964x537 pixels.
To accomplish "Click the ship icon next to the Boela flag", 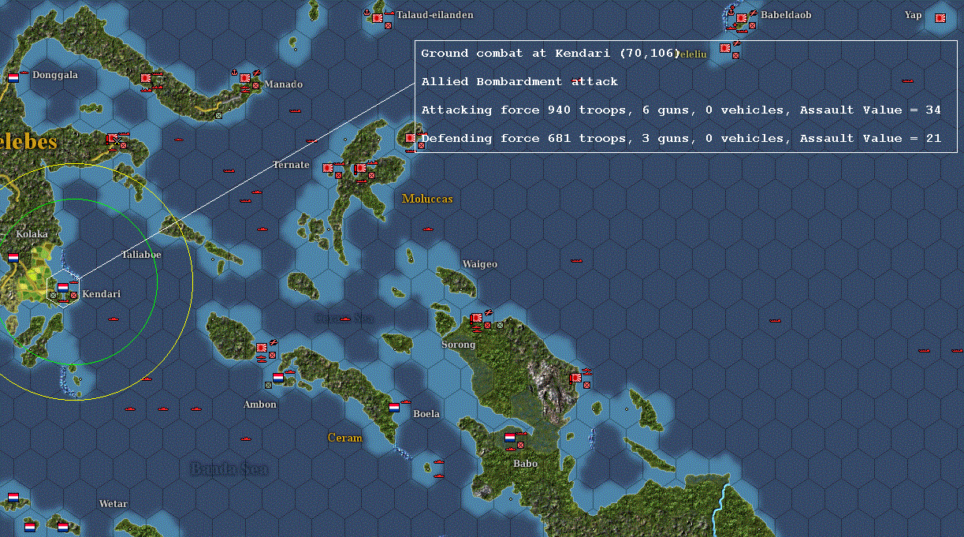I will tap(405, 401).
